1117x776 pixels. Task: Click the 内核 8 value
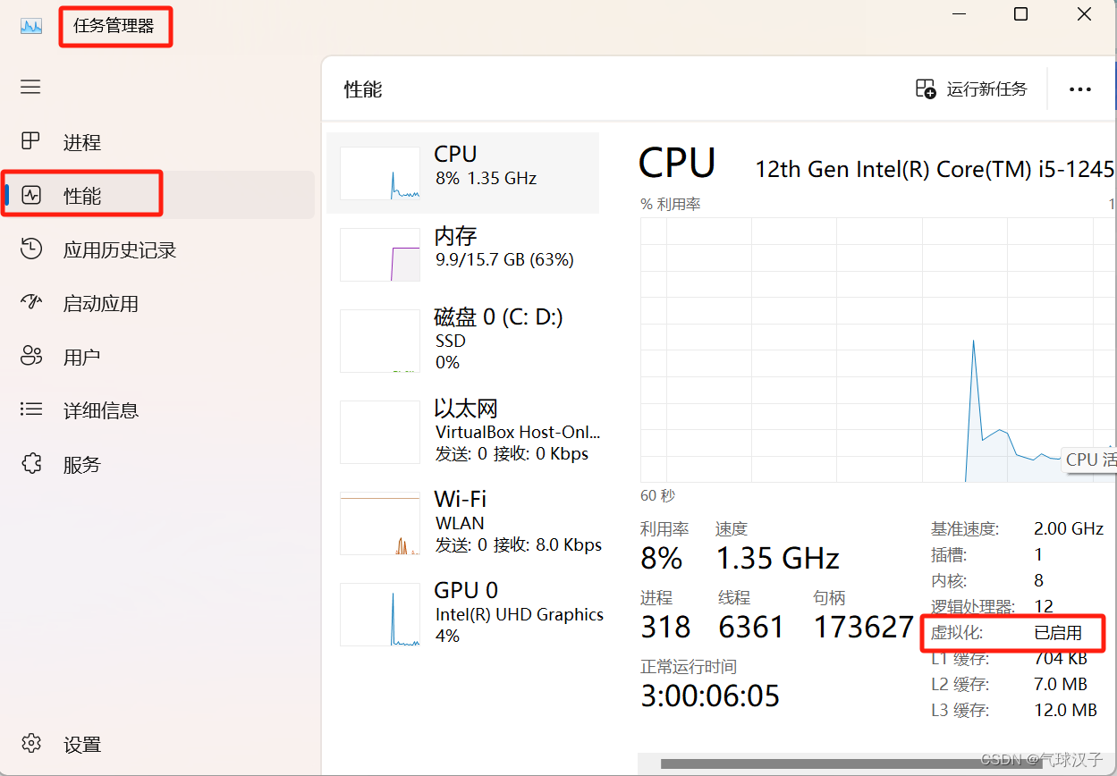[x=1039, y=580]
